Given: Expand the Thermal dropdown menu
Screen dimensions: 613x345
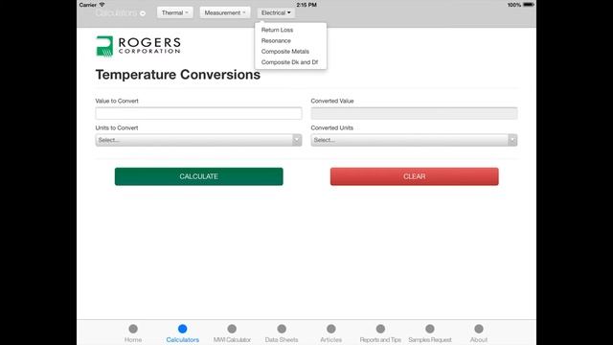Looking at the screenshot, I should point(174,12).
